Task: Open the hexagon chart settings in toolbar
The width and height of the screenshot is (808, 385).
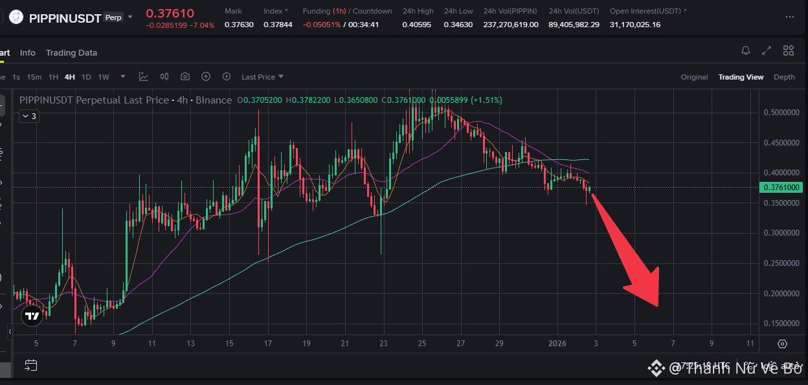Action: pyautogui.click(x=227, y=76)
